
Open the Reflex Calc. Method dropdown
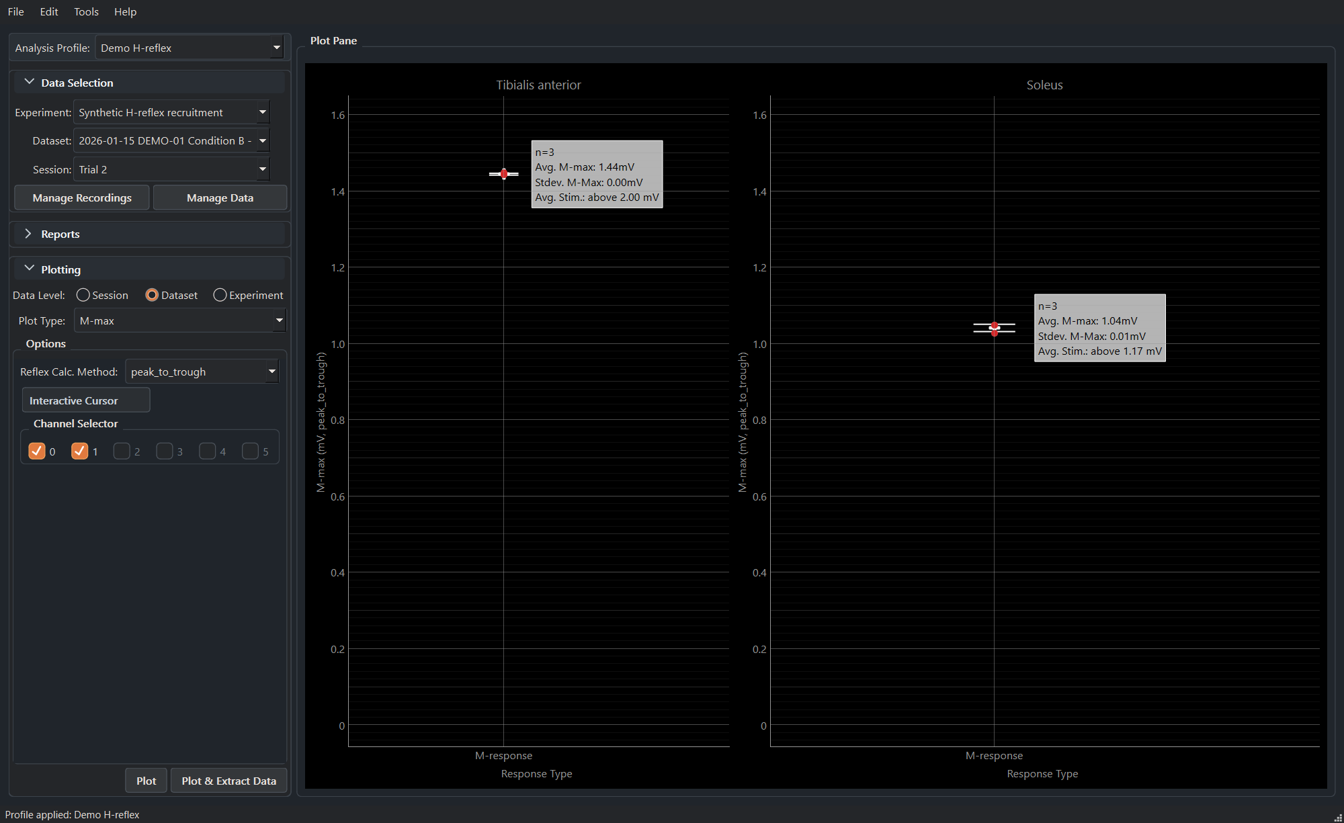coord(202,372)
